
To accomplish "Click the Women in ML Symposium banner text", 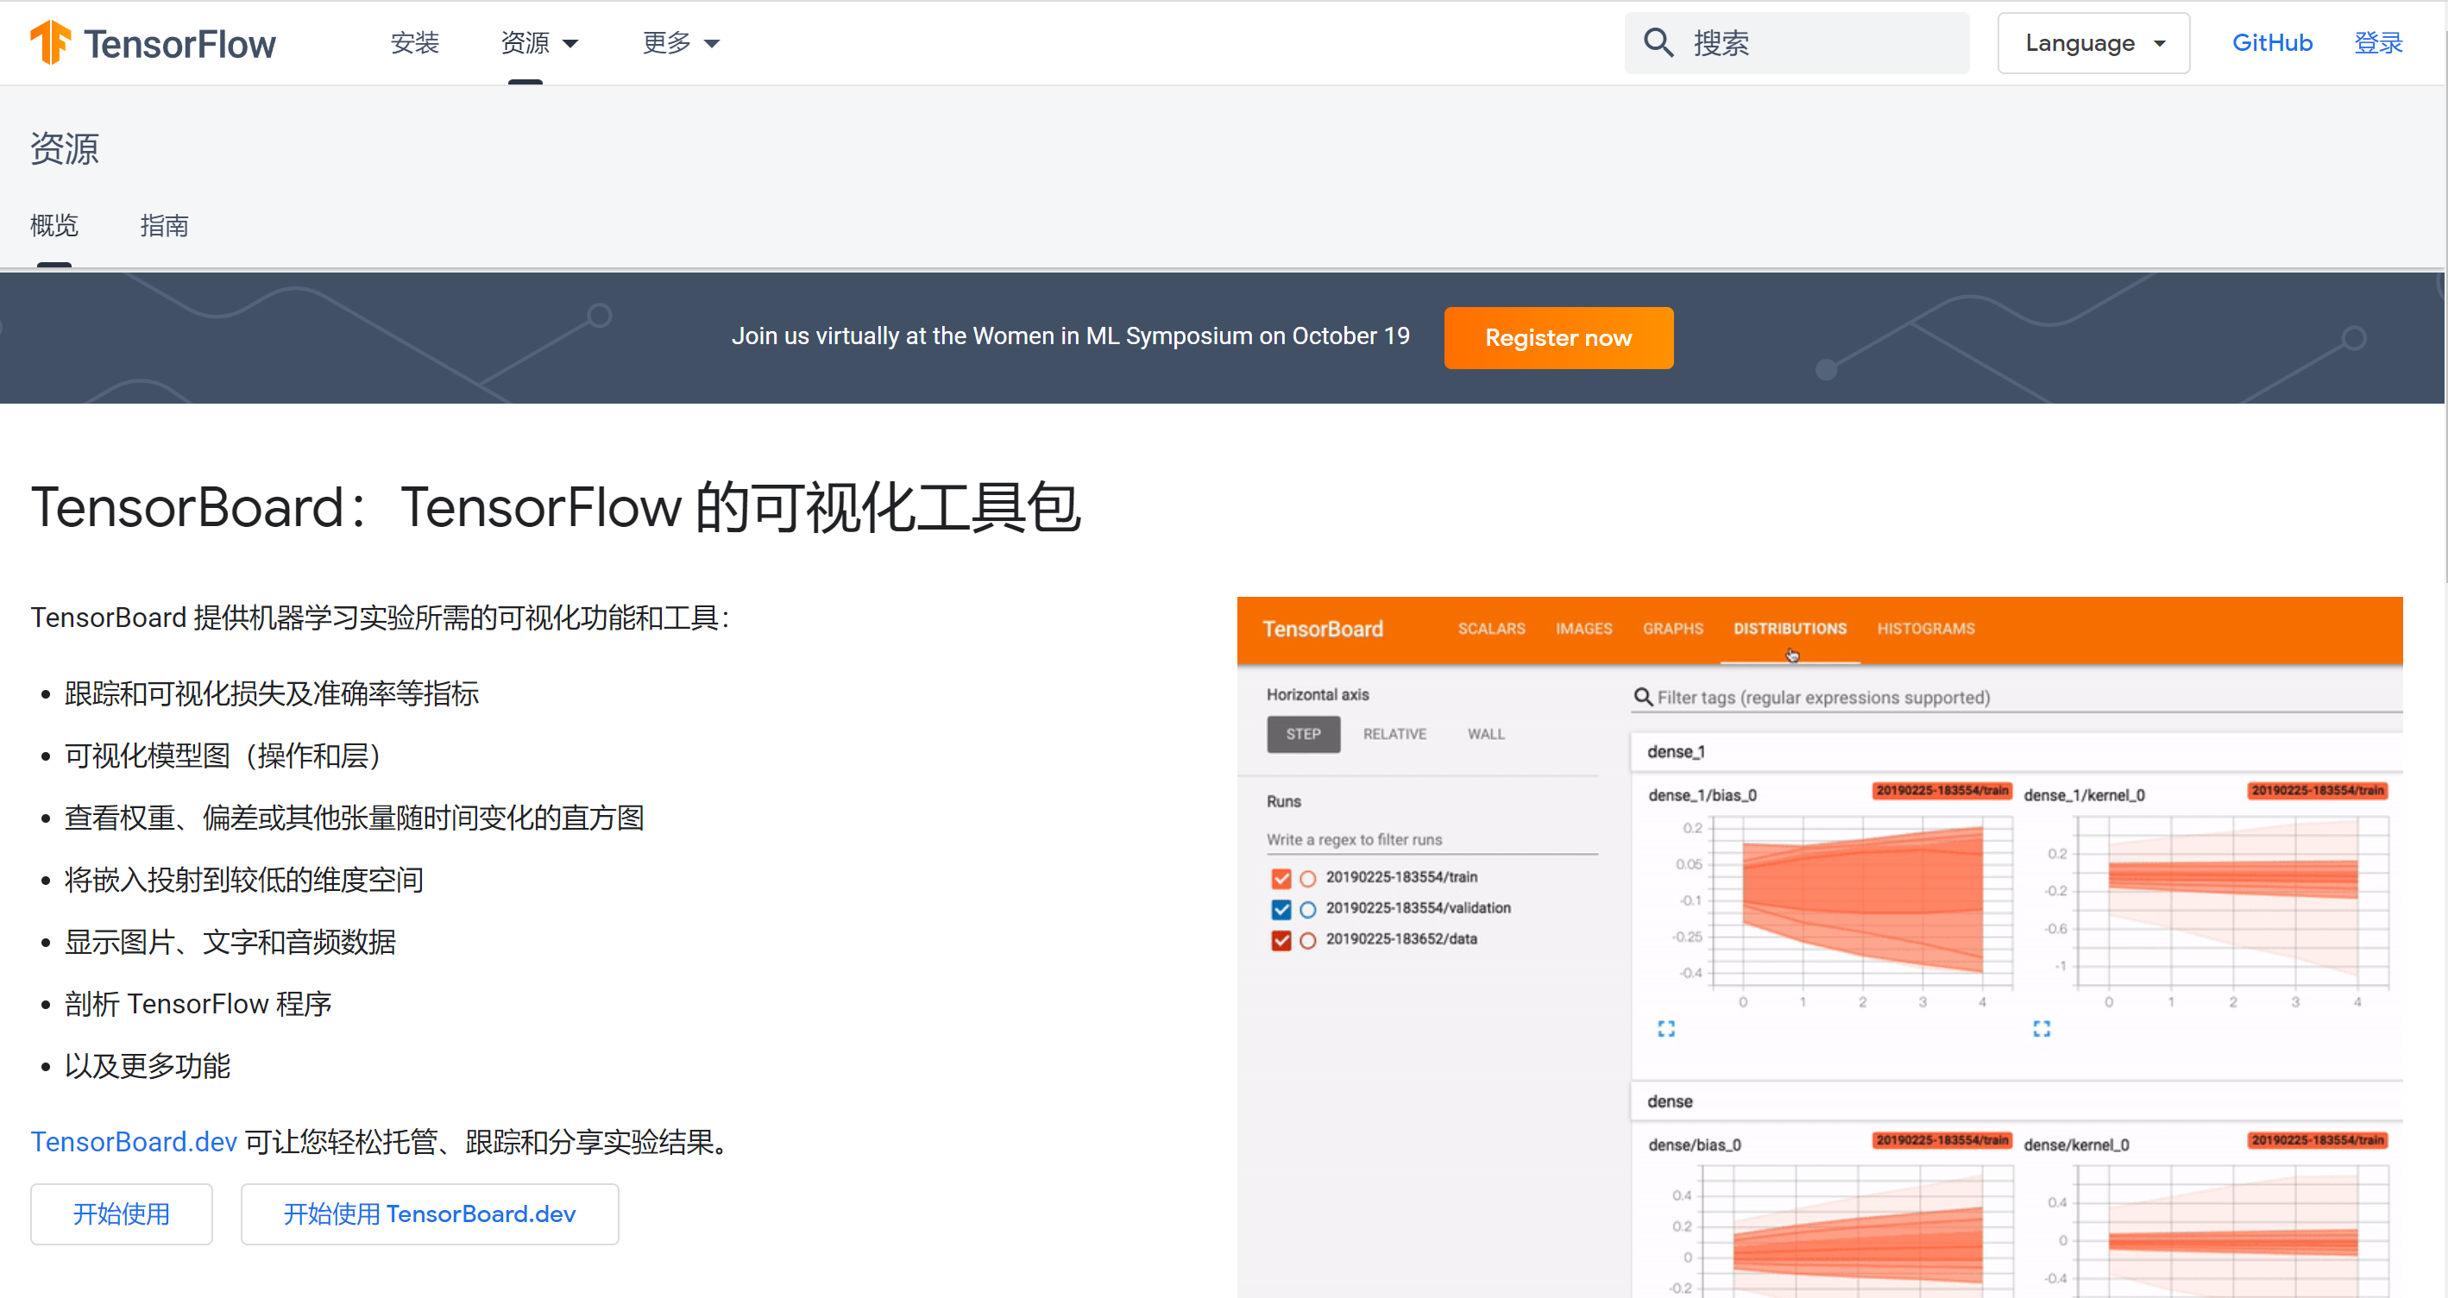I will pos(1070,336).
